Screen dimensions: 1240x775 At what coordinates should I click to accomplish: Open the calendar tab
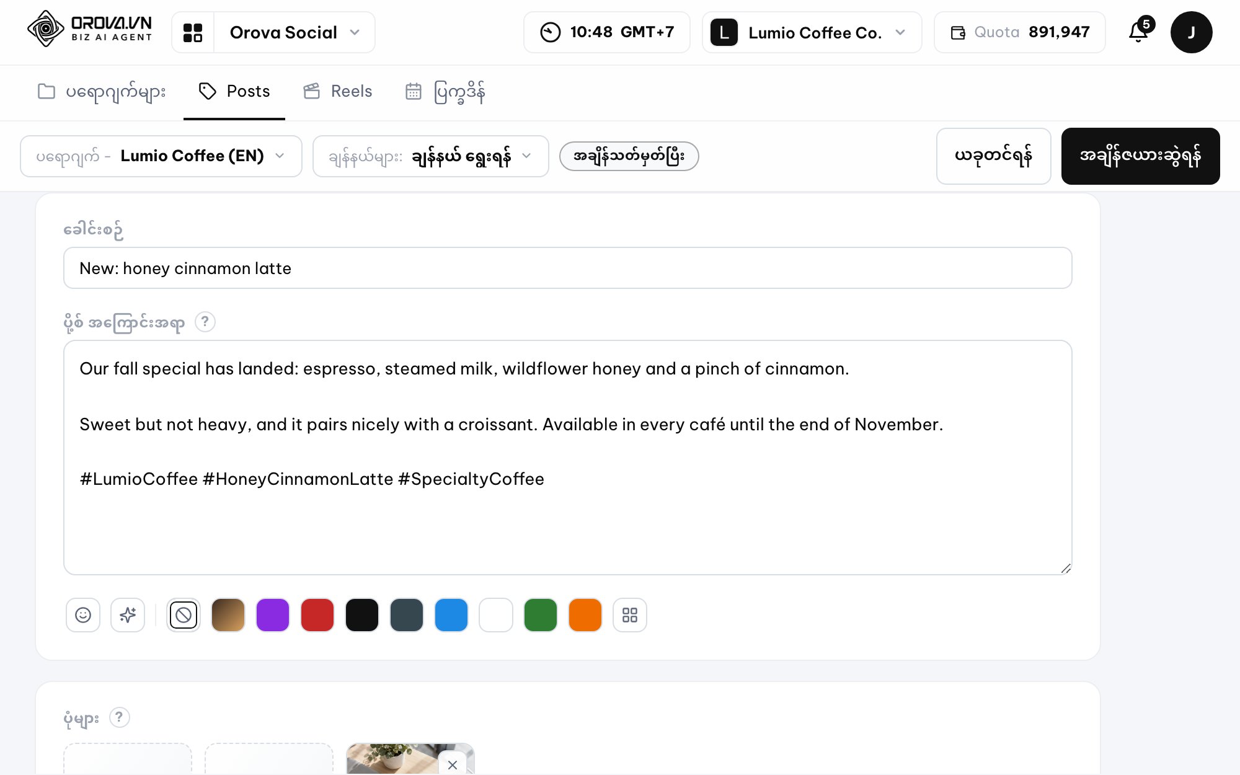click(x=445, y=92)
